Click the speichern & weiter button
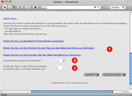Viewport: 132px width, 96px height. [114, 75]
